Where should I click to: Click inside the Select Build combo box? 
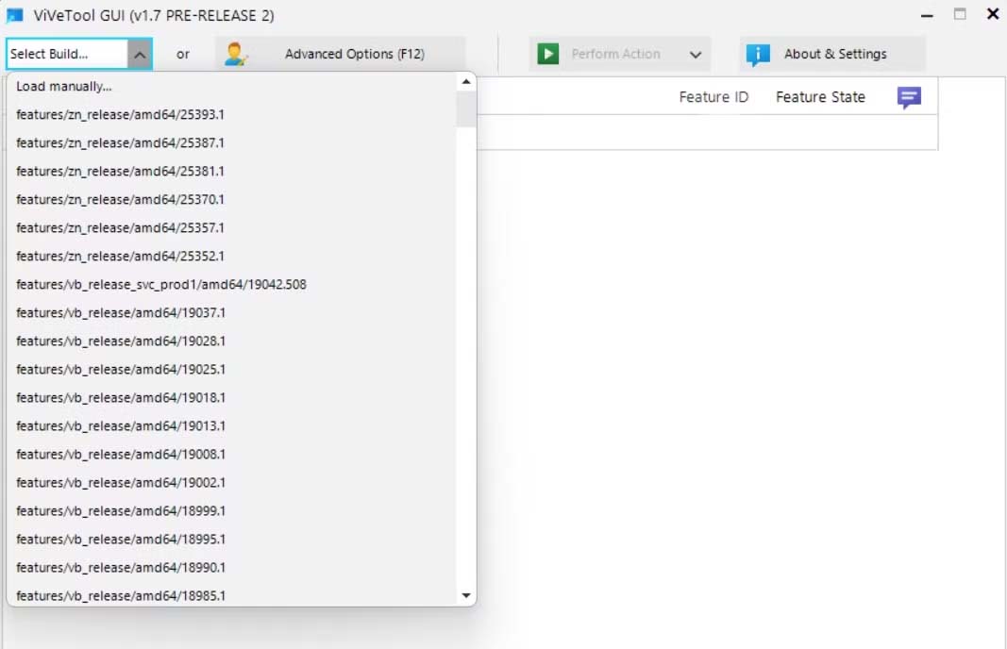pos(67,54)
